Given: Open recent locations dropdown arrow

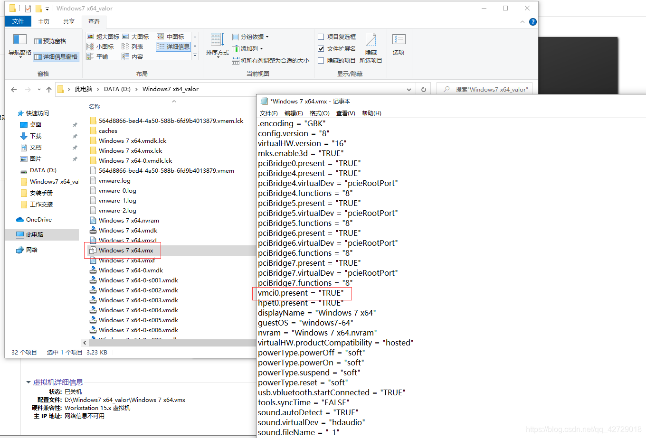Looking at the screenshot, I should tap(39, 89).
